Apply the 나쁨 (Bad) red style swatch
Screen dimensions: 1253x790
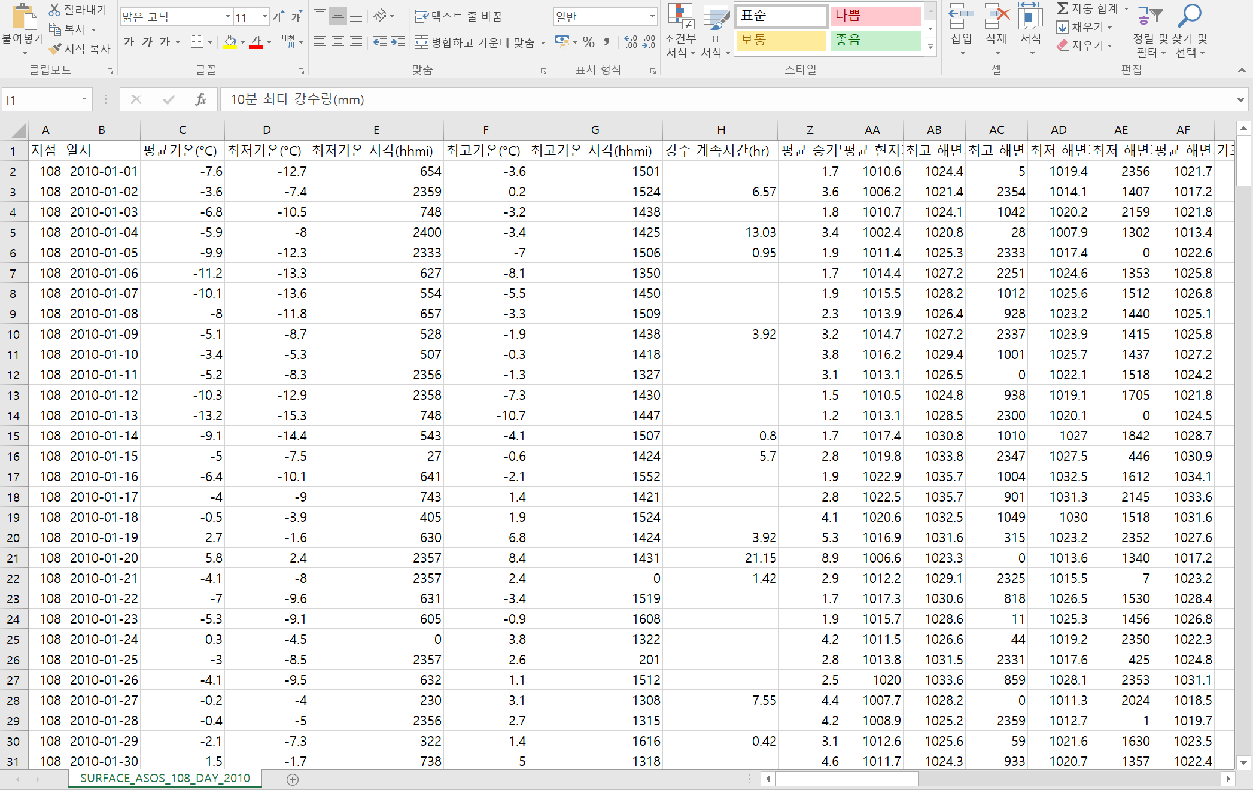click(875, 16)
